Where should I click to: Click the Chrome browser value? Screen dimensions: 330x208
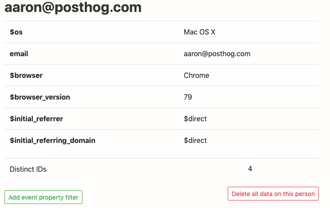pos(196,75)
